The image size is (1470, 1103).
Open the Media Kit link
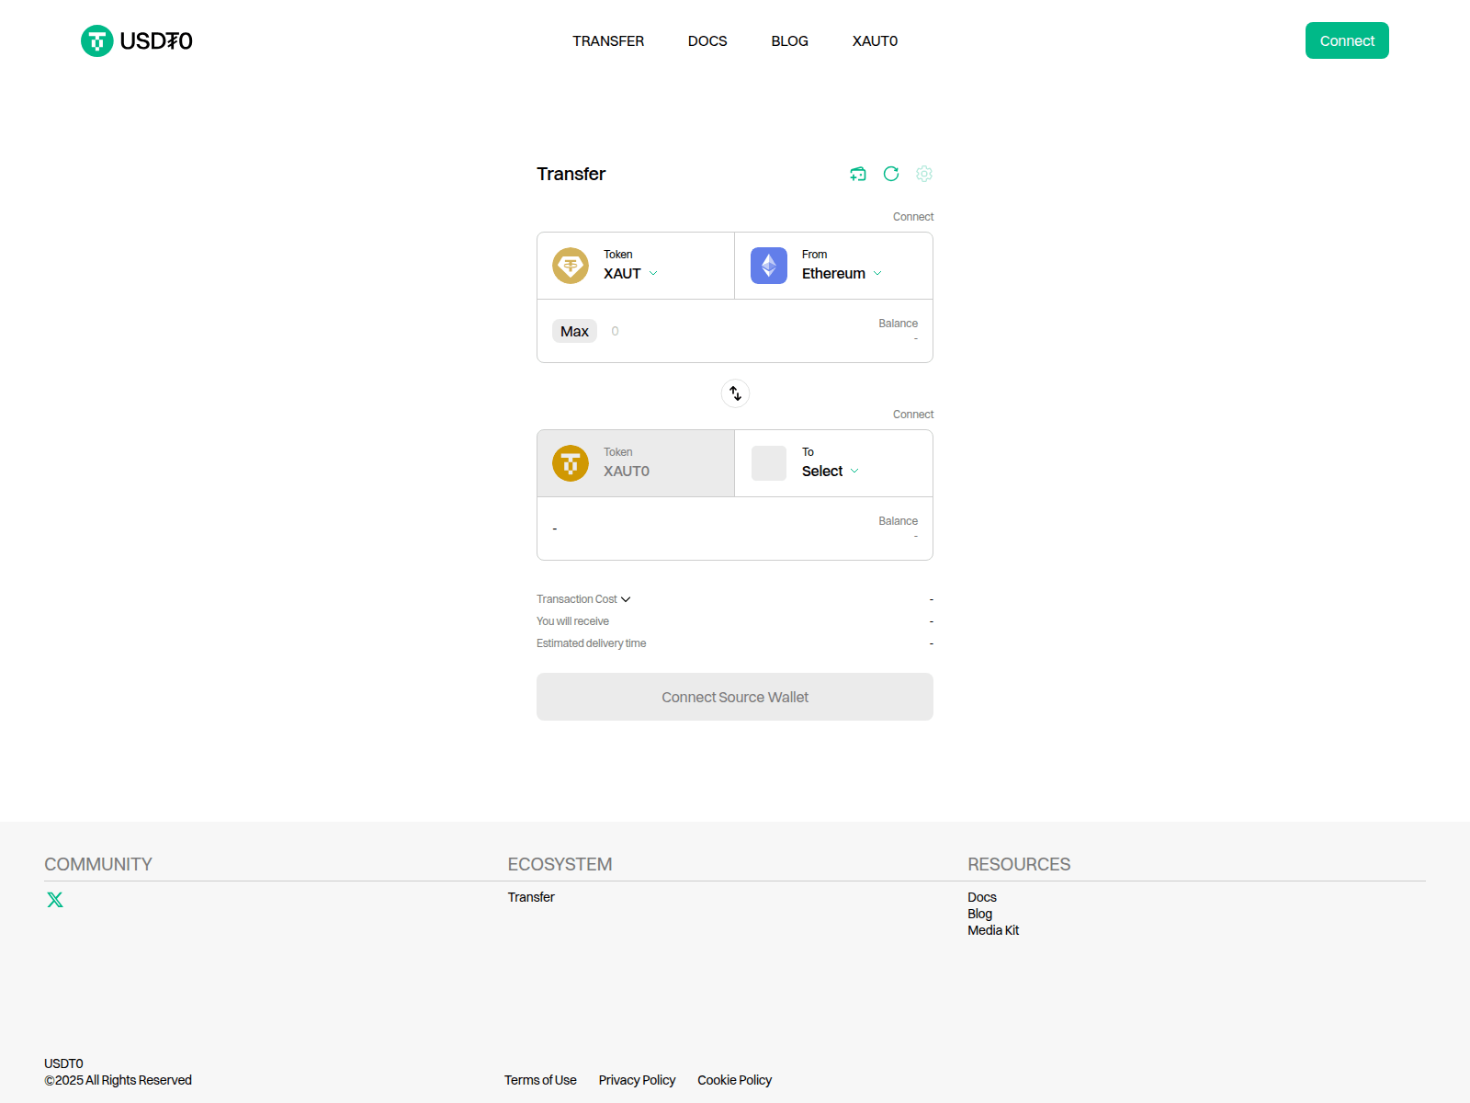[x=993, y=930]
